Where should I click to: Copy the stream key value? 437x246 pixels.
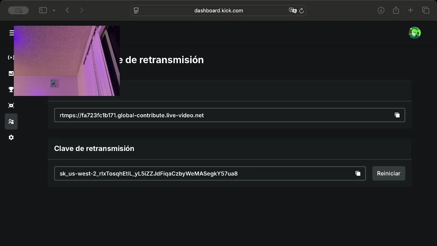point(358,174)
